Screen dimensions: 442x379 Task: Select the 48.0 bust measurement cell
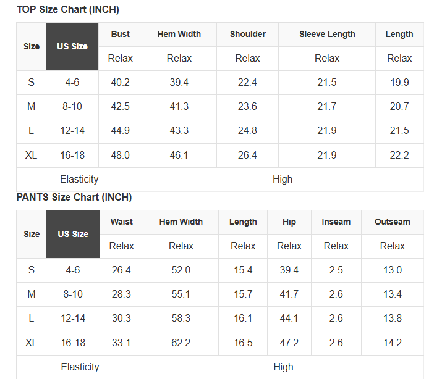click(x=120, y=156)
